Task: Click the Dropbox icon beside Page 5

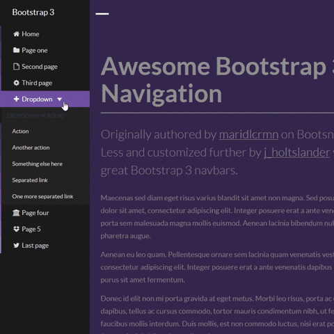Action: tap(16, 229)
